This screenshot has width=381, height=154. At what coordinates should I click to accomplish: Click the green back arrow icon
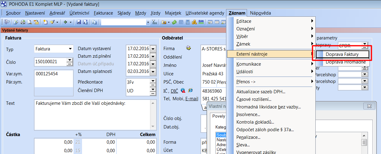pos(65,22)
